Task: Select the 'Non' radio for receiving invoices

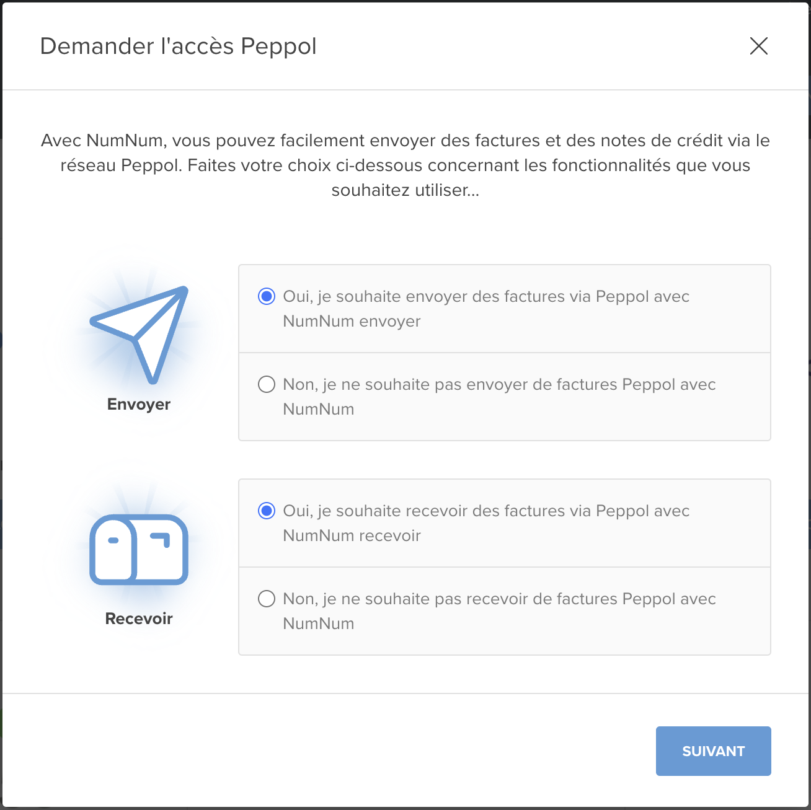Action: (x=267, y=599)
